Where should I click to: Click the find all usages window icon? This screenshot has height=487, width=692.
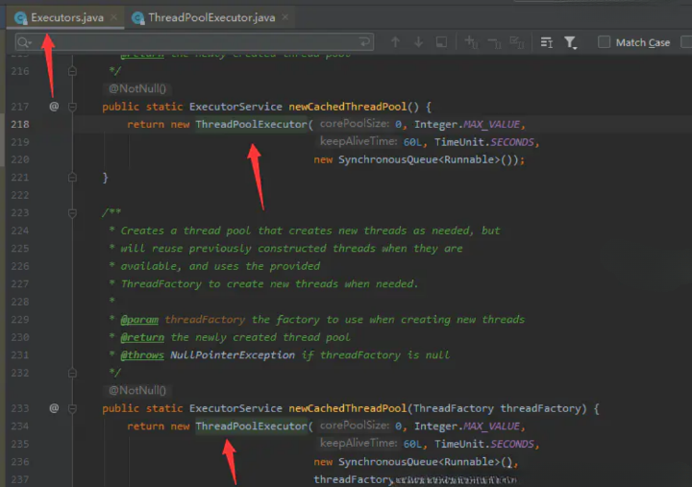tap(441, 42)
